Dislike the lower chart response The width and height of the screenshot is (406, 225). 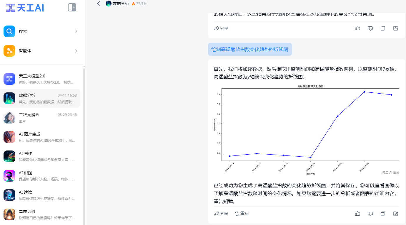tap(370, 214)
